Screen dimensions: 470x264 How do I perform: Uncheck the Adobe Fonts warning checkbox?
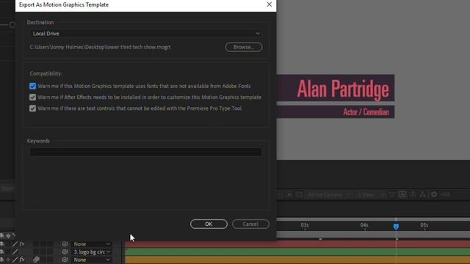tap(32, 87)
